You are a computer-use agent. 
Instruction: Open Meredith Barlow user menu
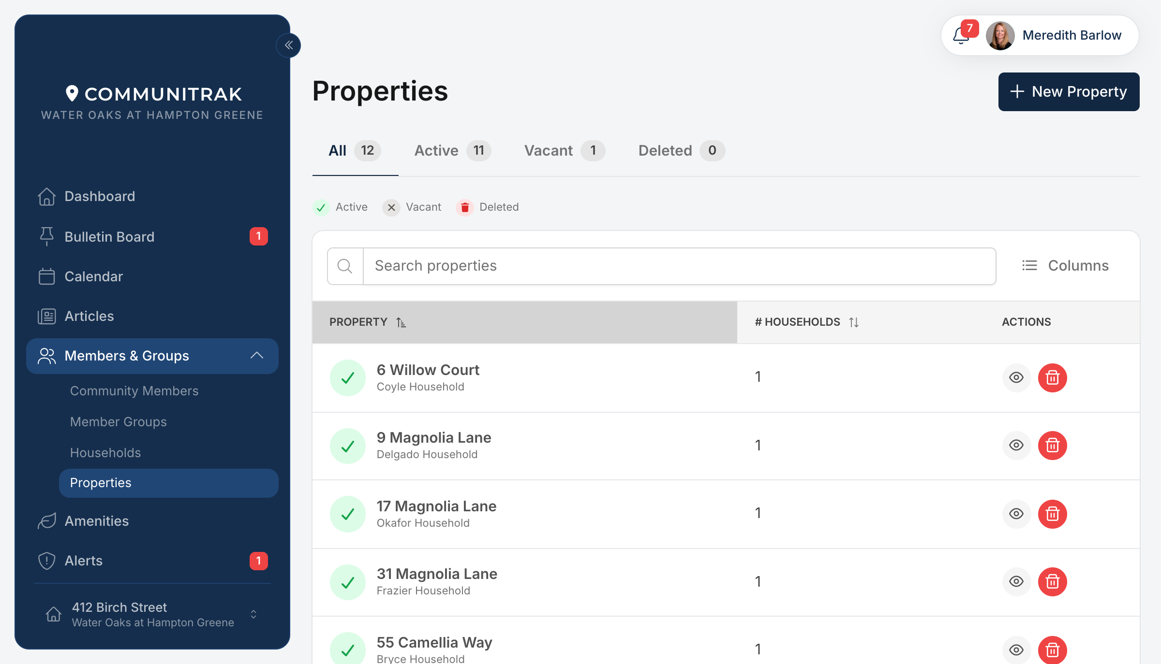[x=1040, y=35]
